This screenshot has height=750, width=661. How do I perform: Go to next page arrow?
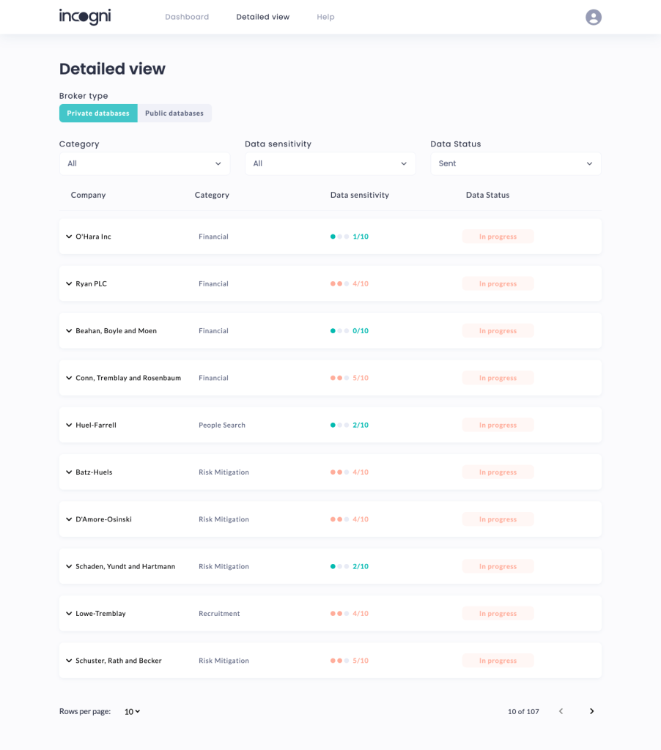coord(591,711)
